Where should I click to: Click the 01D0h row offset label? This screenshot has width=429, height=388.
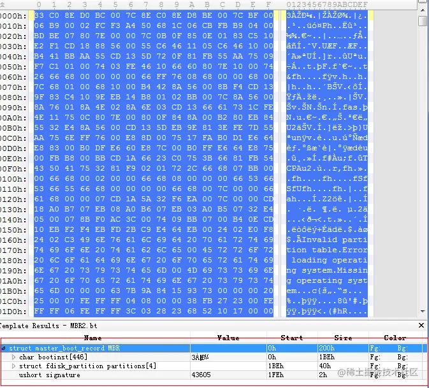pos(13,312)
